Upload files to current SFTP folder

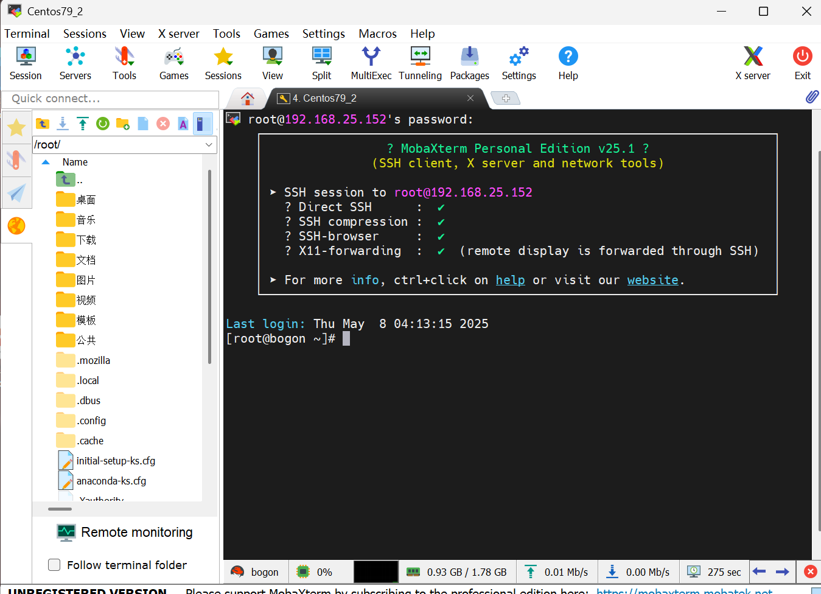(x=83, y=124)
